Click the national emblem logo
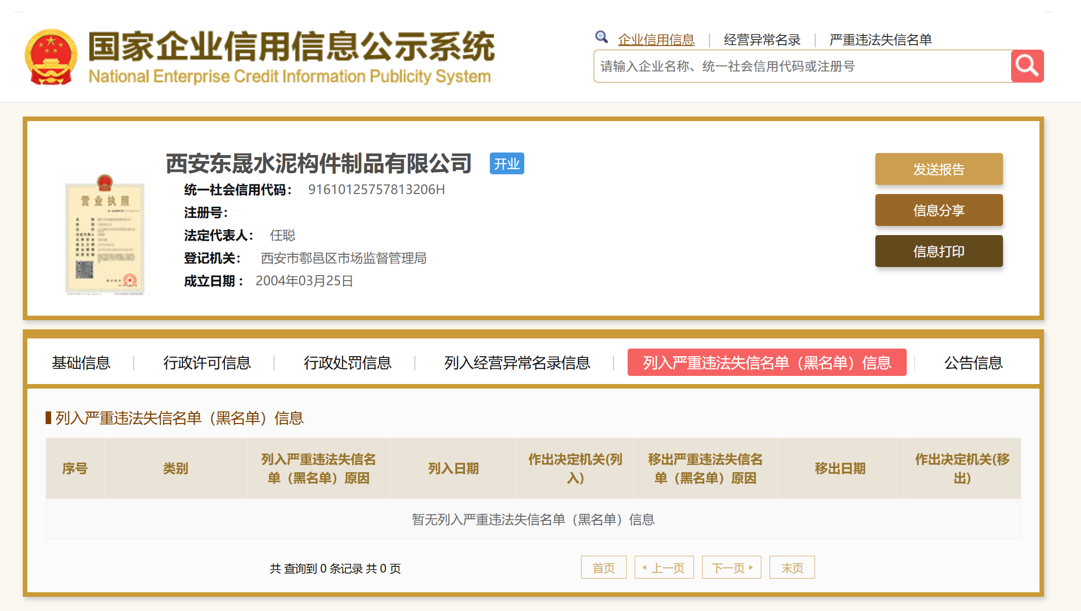The height and width of the screenshot is (611, 1081). pos(51,57)
